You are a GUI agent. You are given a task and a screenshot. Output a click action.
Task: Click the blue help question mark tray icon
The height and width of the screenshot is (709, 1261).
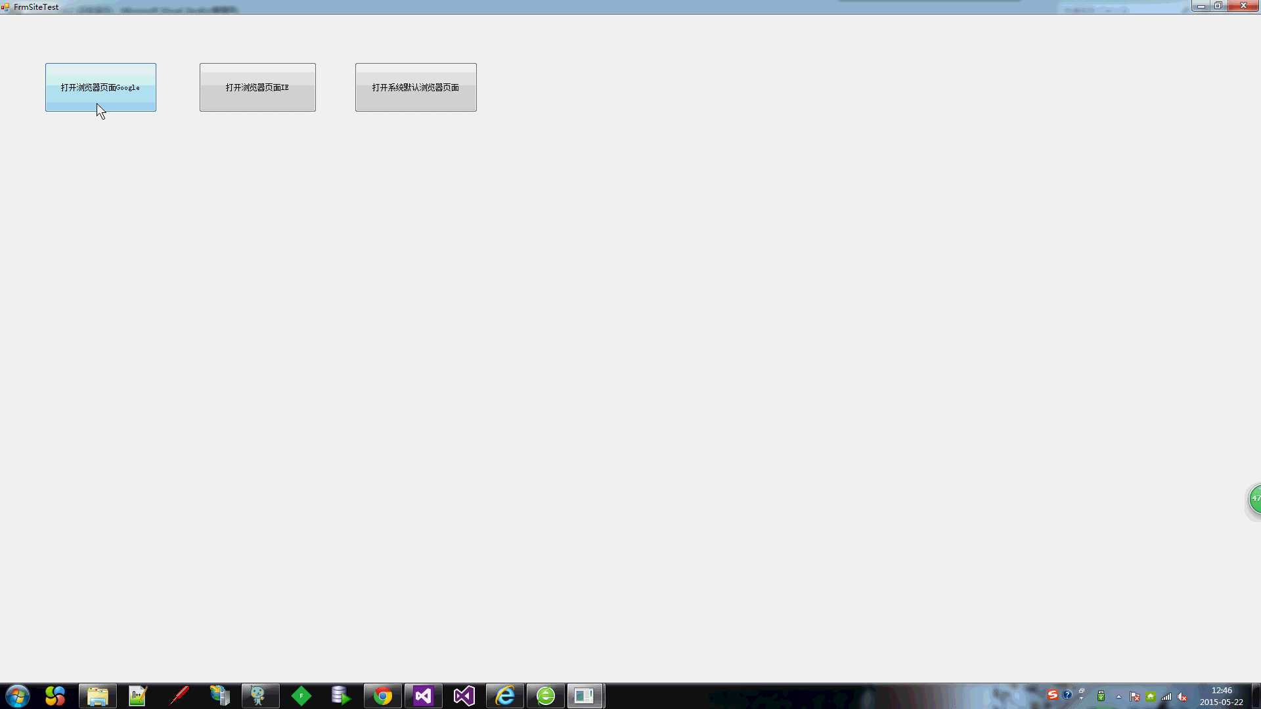click(1067, 695)
